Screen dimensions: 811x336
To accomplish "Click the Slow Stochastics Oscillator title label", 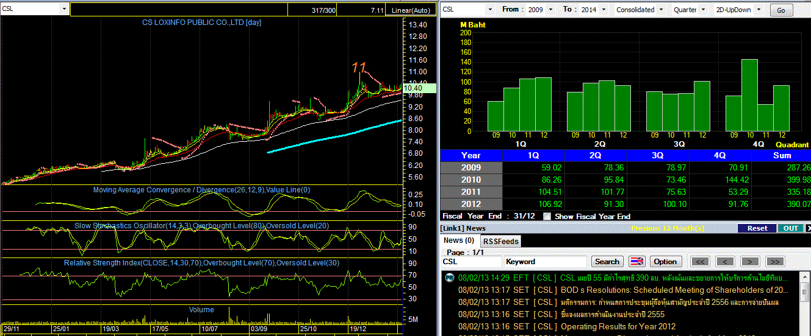I will (201, 226).
